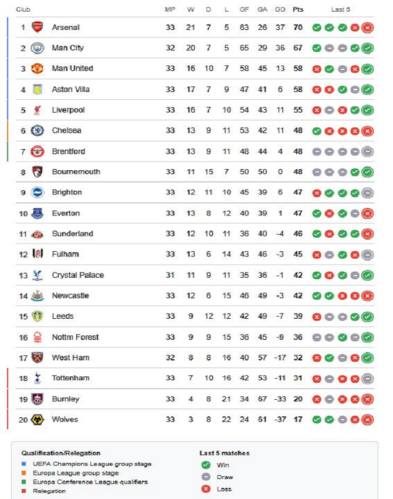Click the Wolves club badge icon

click(37, 420)
